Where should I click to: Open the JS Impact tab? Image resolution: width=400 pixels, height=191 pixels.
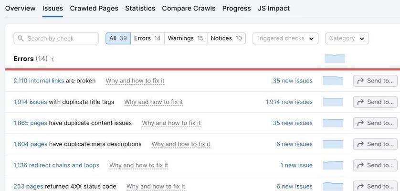[x=274, y=9]
